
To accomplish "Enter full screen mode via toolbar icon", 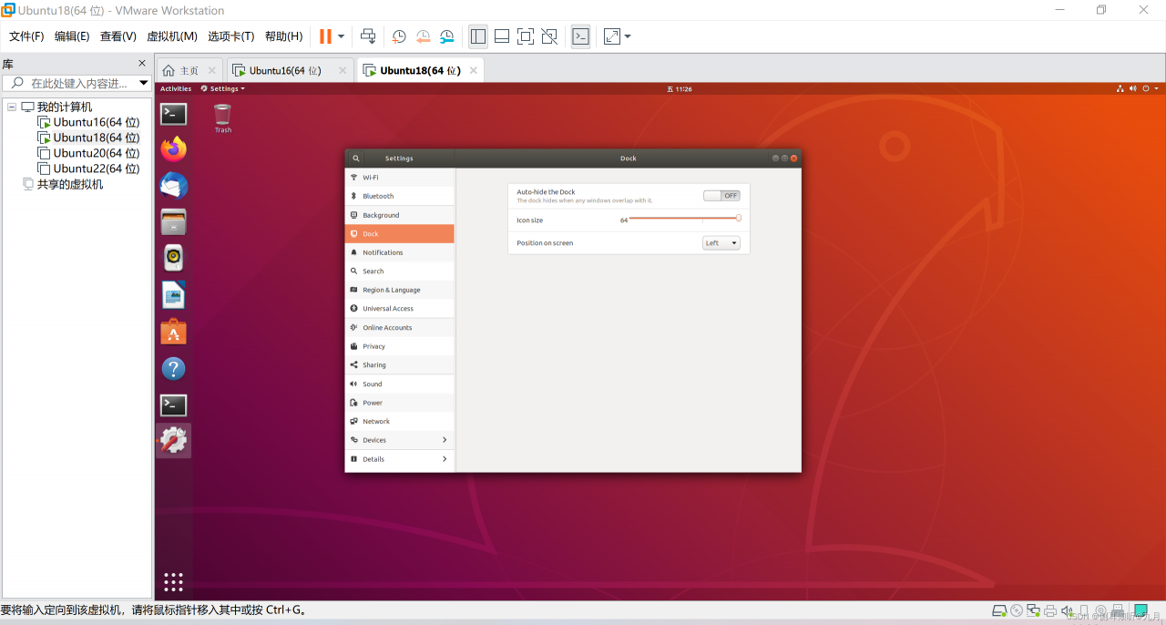I will (x=526, y=36).
